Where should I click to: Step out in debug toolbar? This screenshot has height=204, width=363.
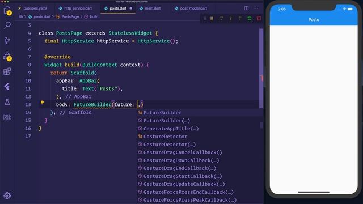(x=240, y=19)
